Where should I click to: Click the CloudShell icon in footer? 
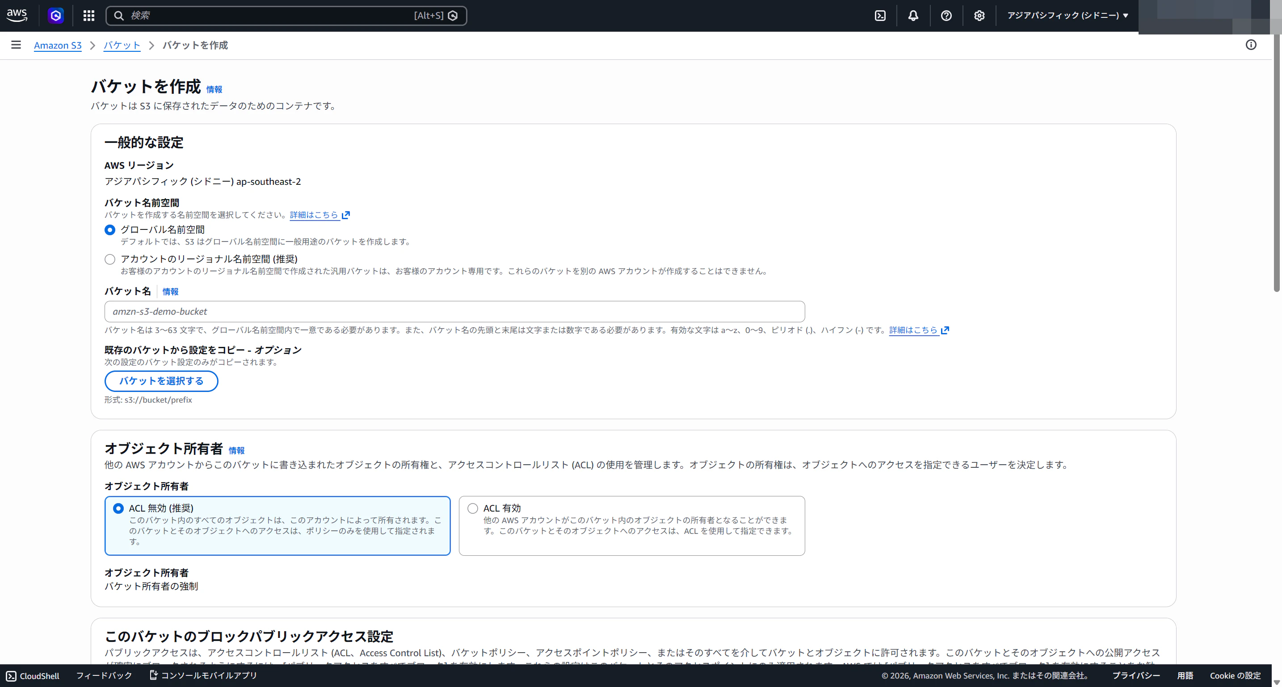(11, 676)
